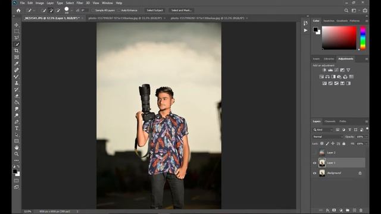This screenshot has height=214, width=381.
Task: Click the hue spectrum slider
Action: point(363,38)
